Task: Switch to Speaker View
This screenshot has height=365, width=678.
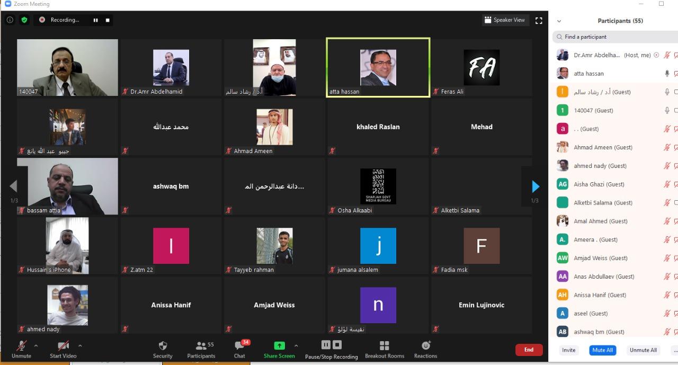Action: coord(504,20)
